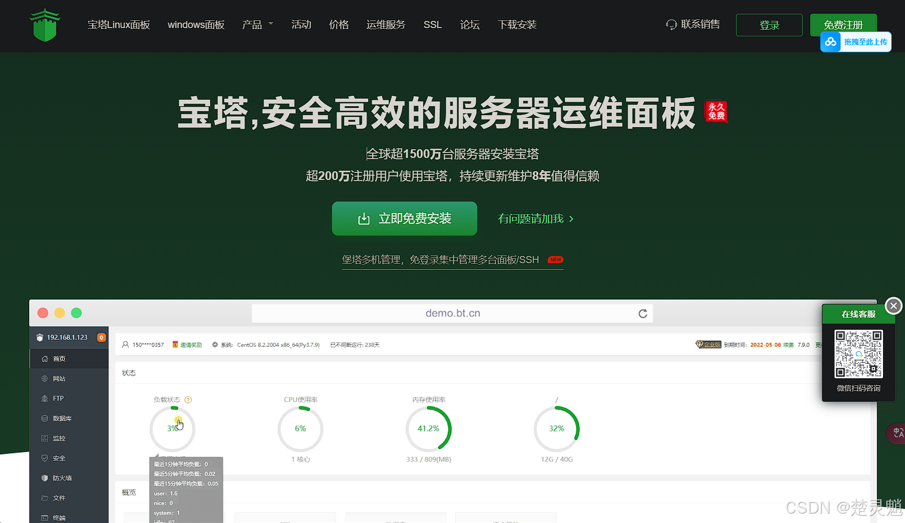Expand the 产品 dropdown menu
The image size is (905, 523).
coord(258,25)
